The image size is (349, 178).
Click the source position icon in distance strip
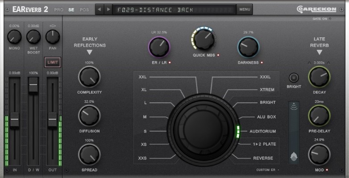[294, 157]
